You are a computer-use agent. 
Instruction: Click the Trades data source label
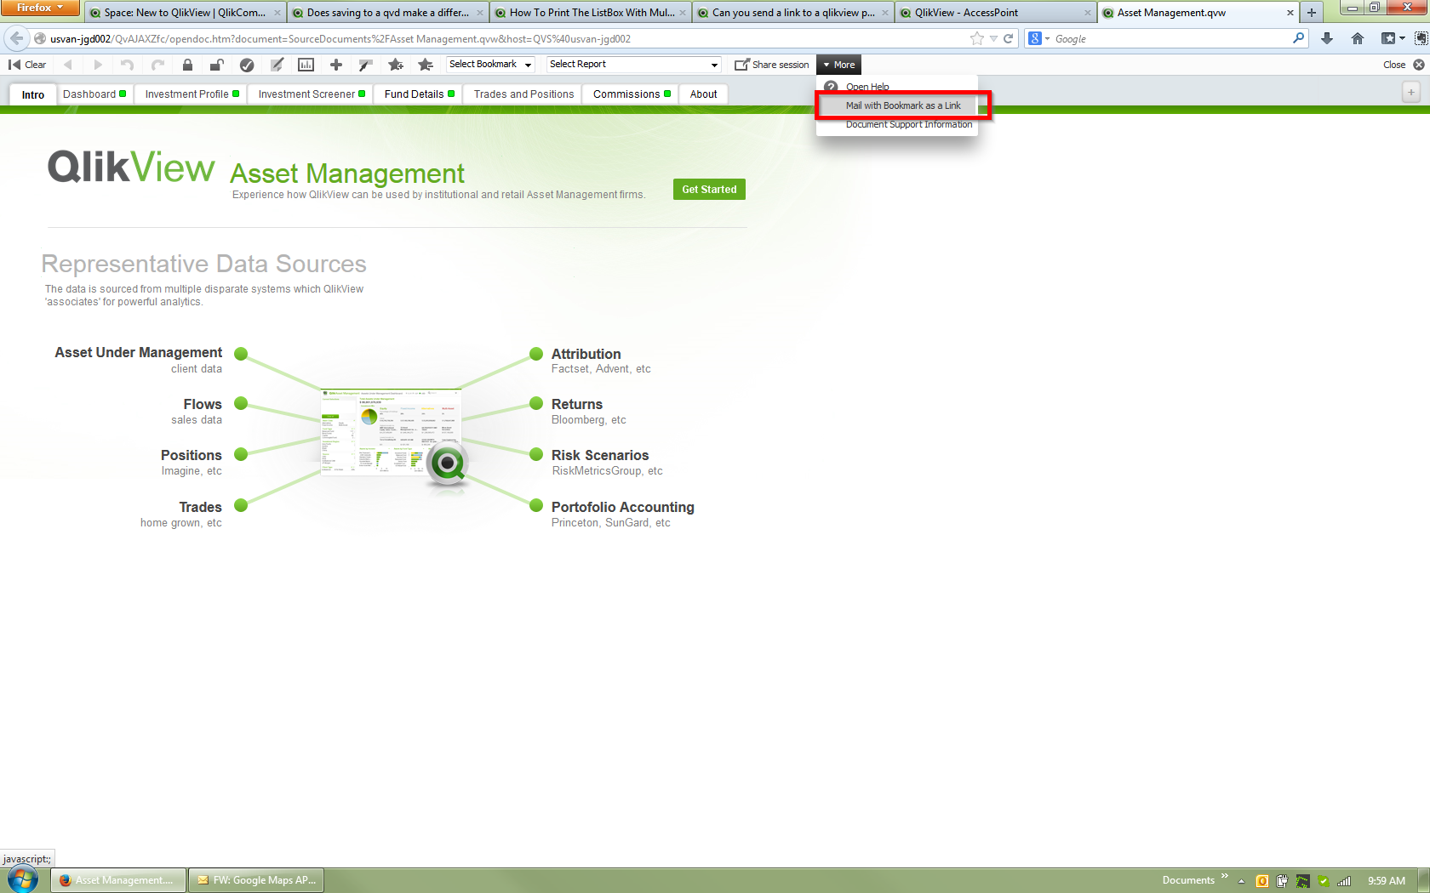point(200,507)
